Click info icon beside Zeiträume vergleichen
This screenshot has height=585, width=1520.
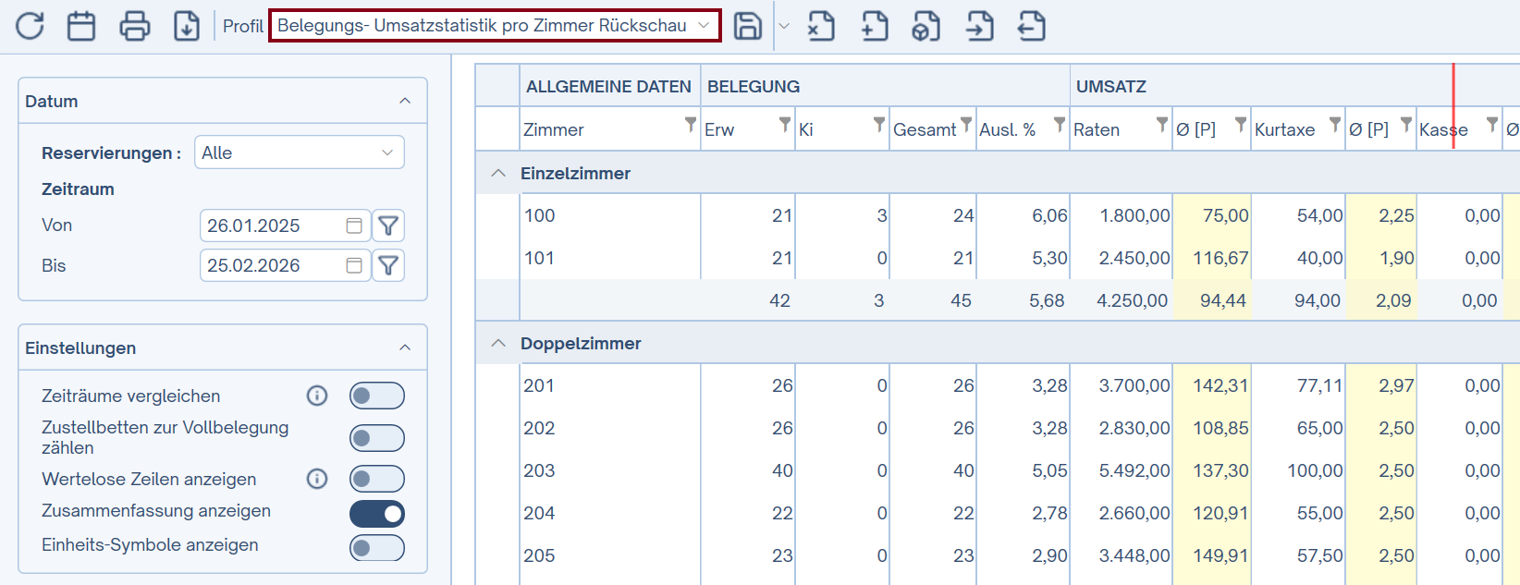click(317, 396)
